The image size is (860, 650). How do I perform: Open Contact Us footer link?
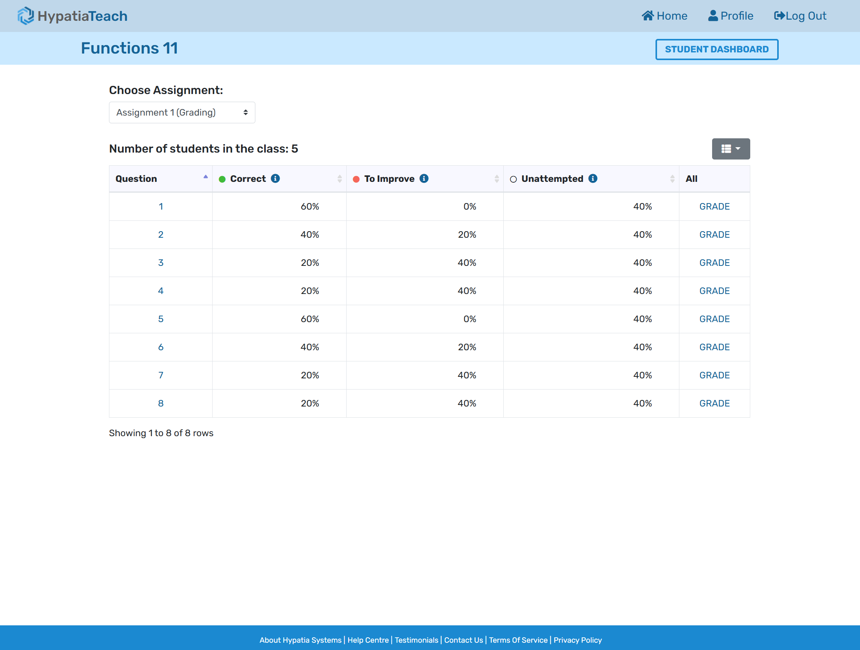(463, 640)
